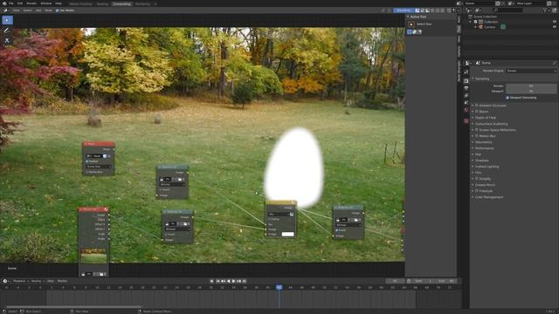Enable Ambient Occlusion checkbox
Viewport: 559px width, 314px height.
477,106
